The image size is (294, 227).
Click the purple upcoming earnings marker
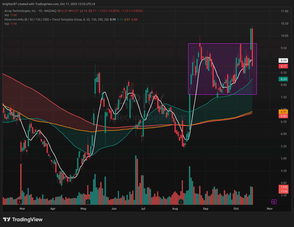(x=274, y=201)
